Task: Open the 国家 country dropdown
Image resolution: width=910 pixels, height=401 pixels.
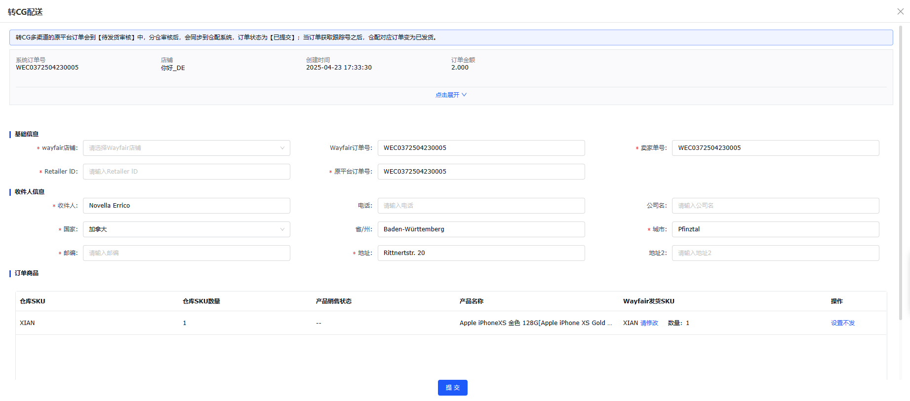Action: point(186,229)
